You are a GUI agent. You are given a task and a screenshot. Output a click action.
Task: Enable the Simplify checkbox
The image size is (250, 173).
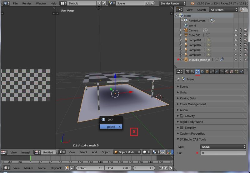(182, 127)
